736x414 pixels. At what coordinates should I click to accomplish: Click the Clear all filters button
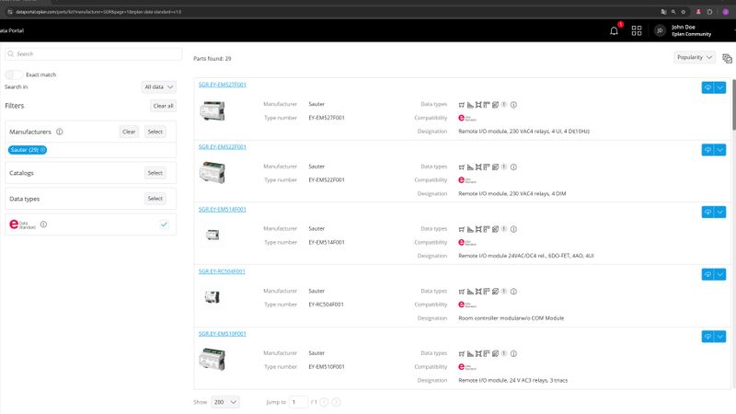coord(163,106)
